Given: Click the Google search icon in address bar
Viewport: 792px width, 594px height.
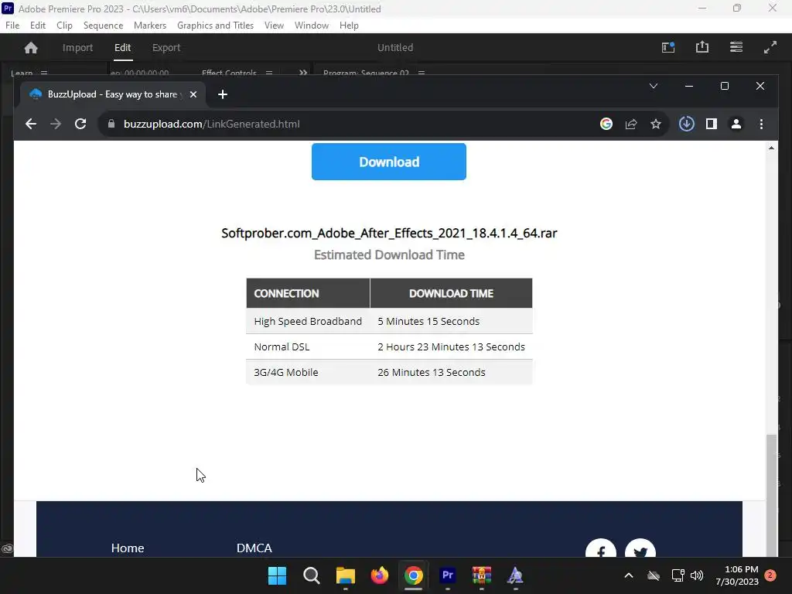Looking at the screenshot, I should (606, 124).
